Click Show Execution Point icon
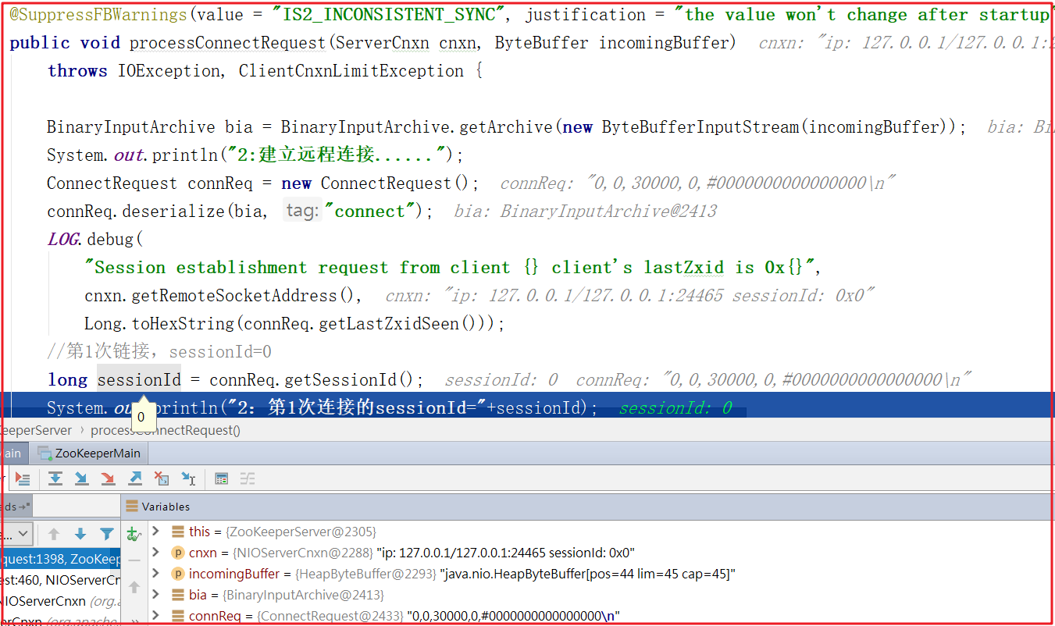 click(x=22, y=478)
